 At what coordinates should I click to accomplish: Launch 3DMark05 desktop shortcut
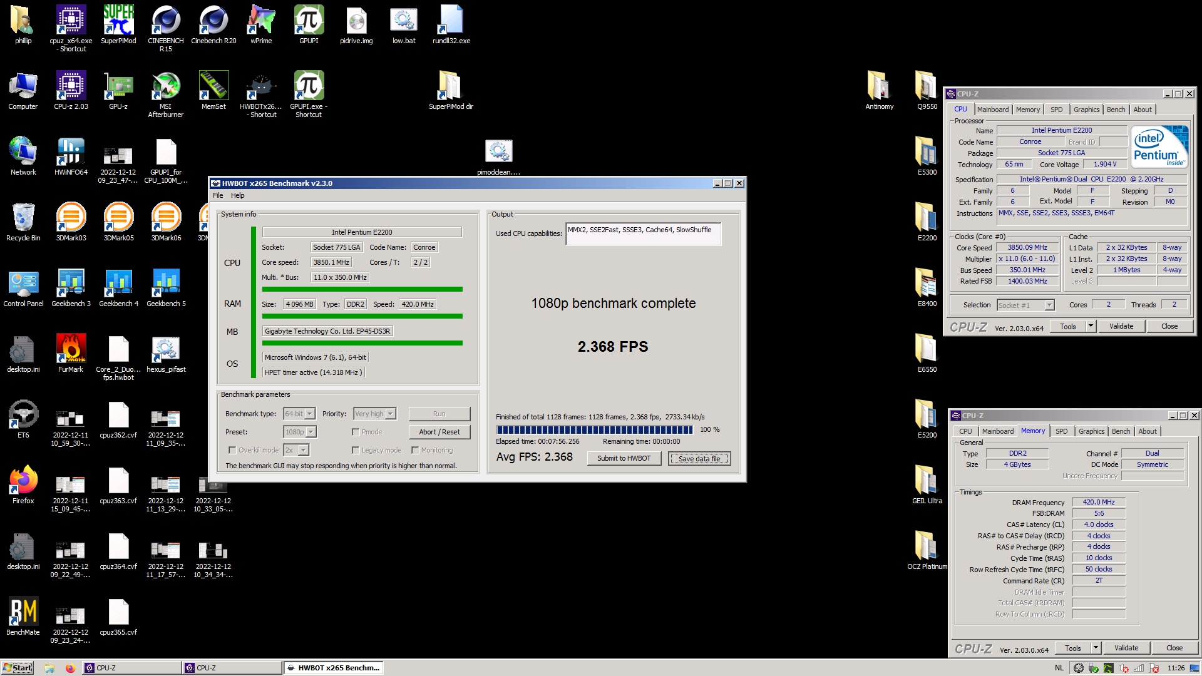[x=118, y=222]
